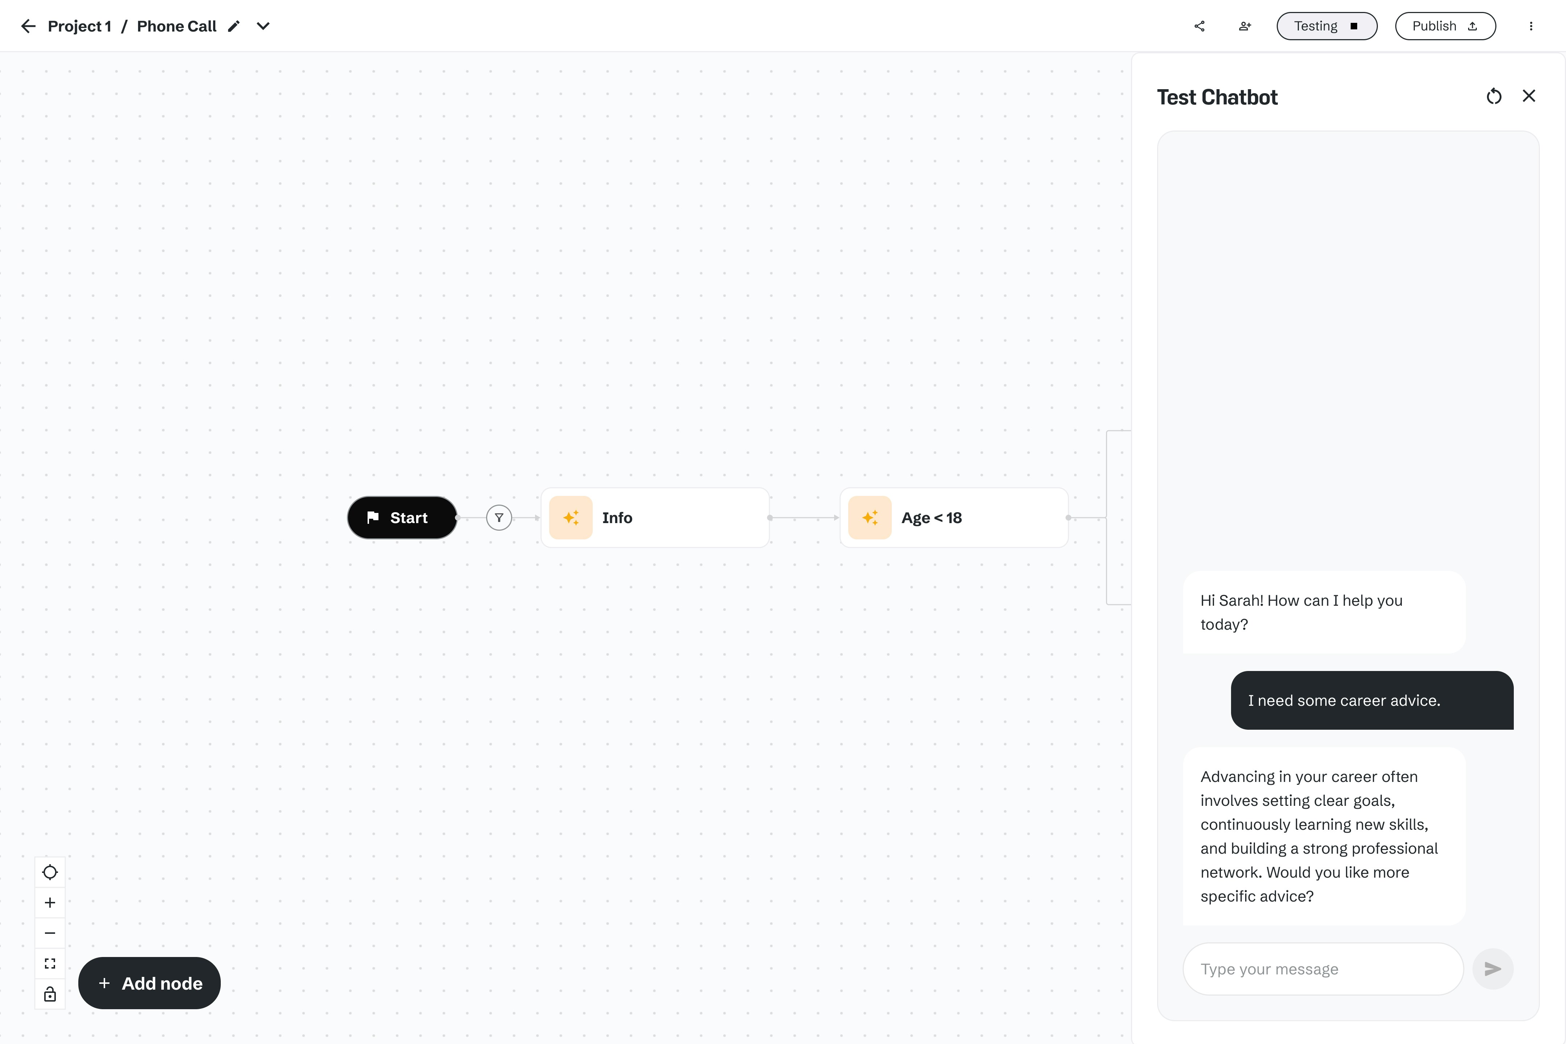This screenshot has height=1044, width=1566.
Task: Stop the Testing session
Action: tap(1355, 26)
